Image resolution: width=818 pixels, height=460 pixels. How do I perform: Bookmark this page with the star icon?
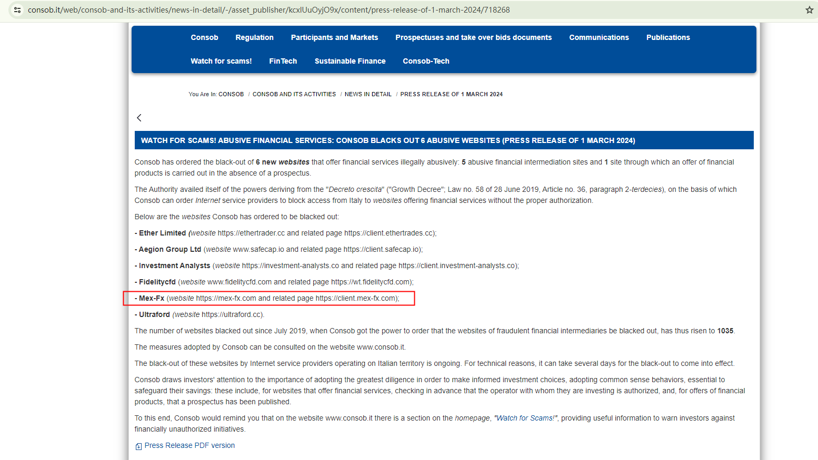pyautogui.click(x=810, y=10)
